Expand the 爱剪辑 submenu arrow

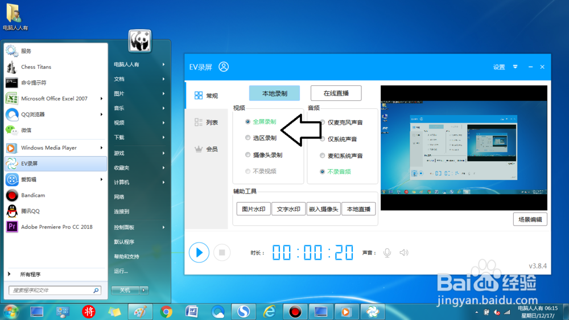point(102,179)
